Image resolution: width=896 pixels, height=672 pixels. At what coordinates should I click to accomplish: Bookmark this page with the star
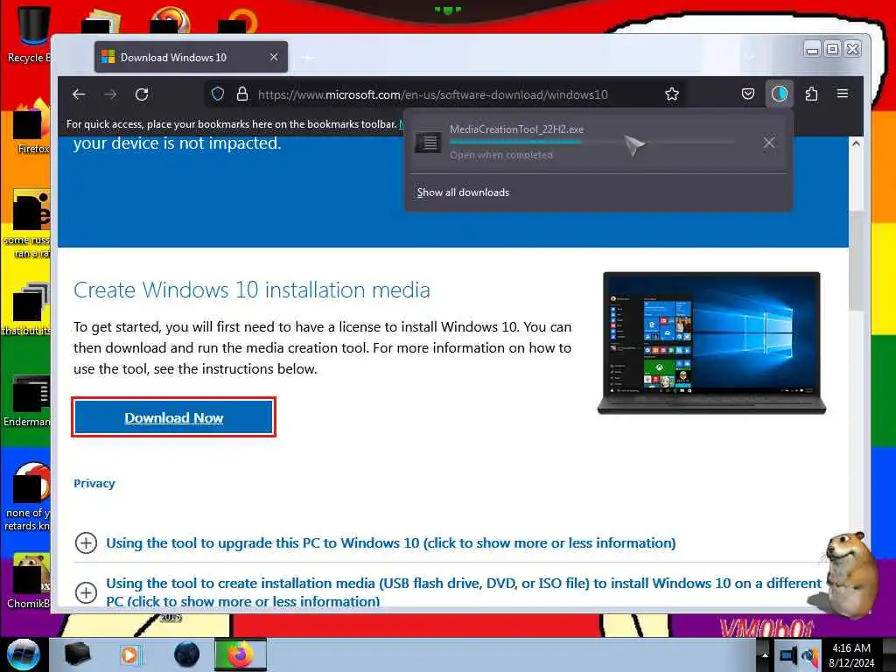coord(672,94)
